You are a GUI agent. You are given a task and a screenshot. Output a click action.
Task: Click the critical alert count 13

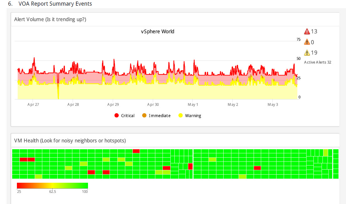[314, 32]
